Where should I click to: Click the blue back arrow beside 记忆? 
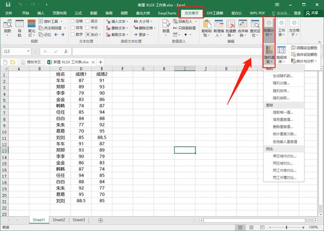pyautogui.click(x=56, y=35)
